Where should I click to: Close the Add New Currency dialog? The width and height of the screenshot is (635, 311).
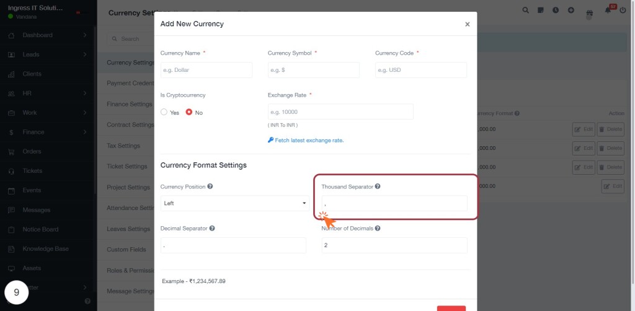(468, 24)
